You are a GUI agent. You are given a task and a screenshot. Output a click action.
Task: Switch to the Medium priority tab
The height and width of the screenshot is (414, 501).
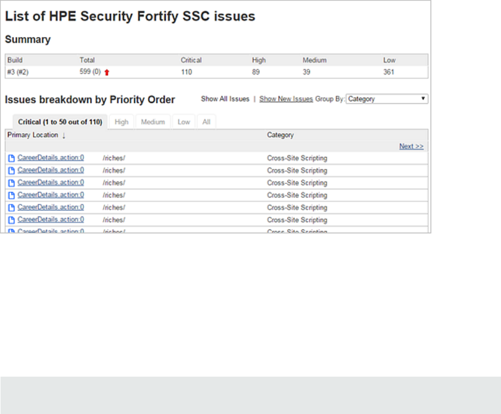153,122
